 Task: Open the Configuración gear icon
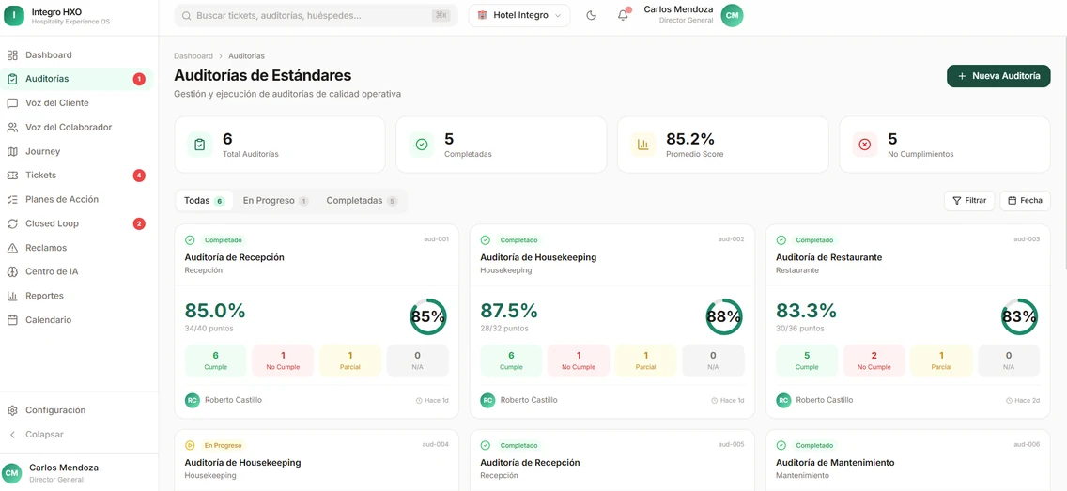coord(12,410)
